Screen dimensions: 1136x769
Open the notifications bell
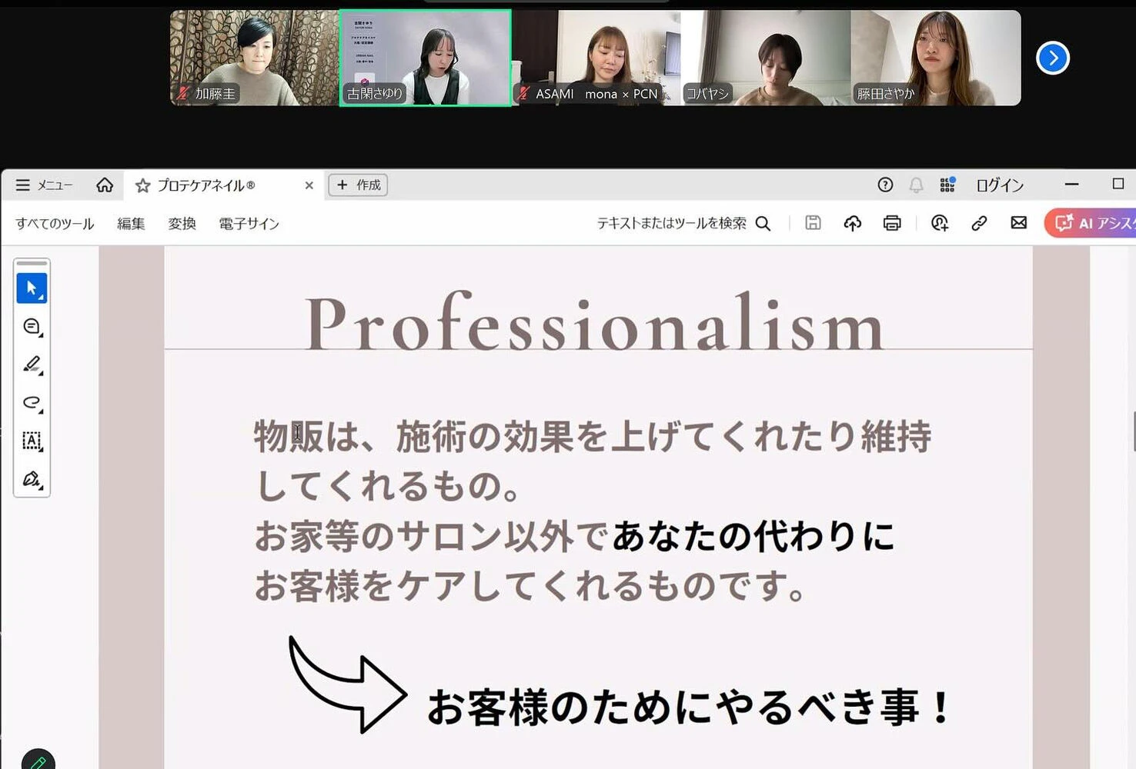pos(916,185)
